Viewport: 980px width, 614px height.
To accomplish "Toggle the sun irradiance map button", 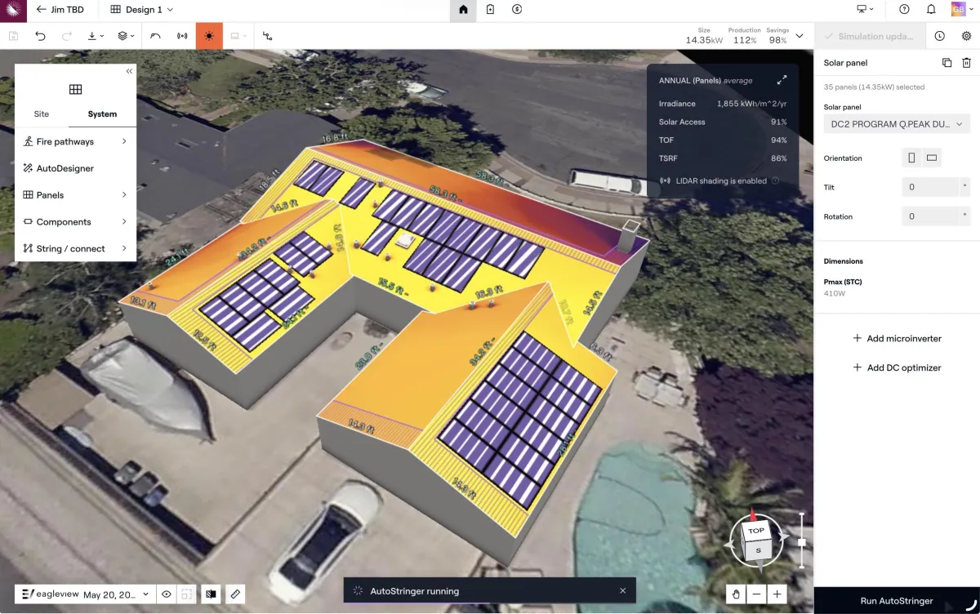I will tap(209, 36).
